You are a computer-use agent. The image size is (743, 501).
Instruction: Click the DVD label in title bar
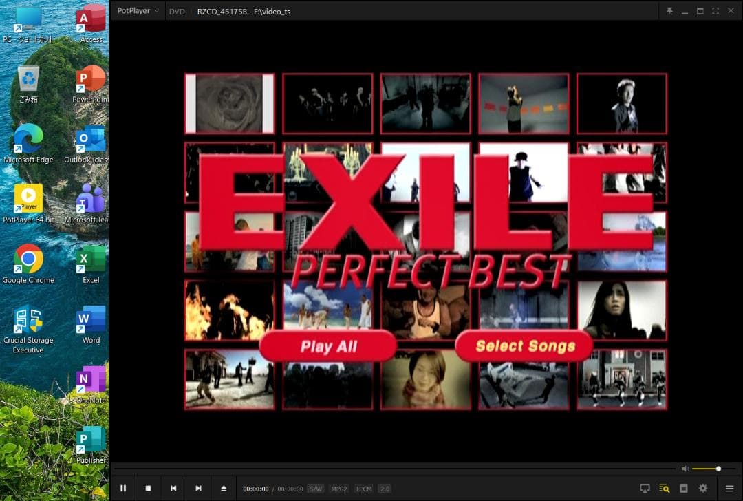click(177, 11)
